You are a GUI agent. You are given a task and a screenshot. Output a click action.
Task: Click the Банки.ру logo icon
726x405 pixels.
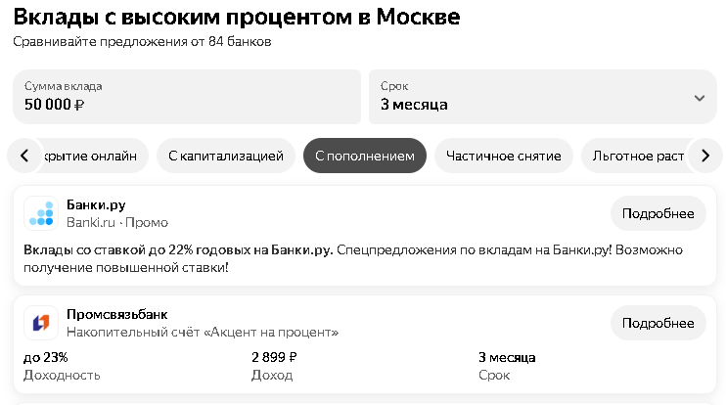point(41,213)
